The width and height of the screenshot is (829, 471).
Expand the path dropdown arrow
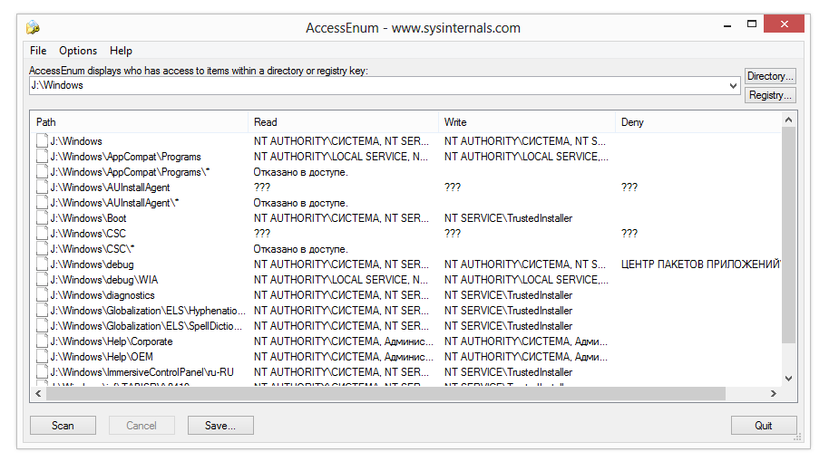click(734, 86)
